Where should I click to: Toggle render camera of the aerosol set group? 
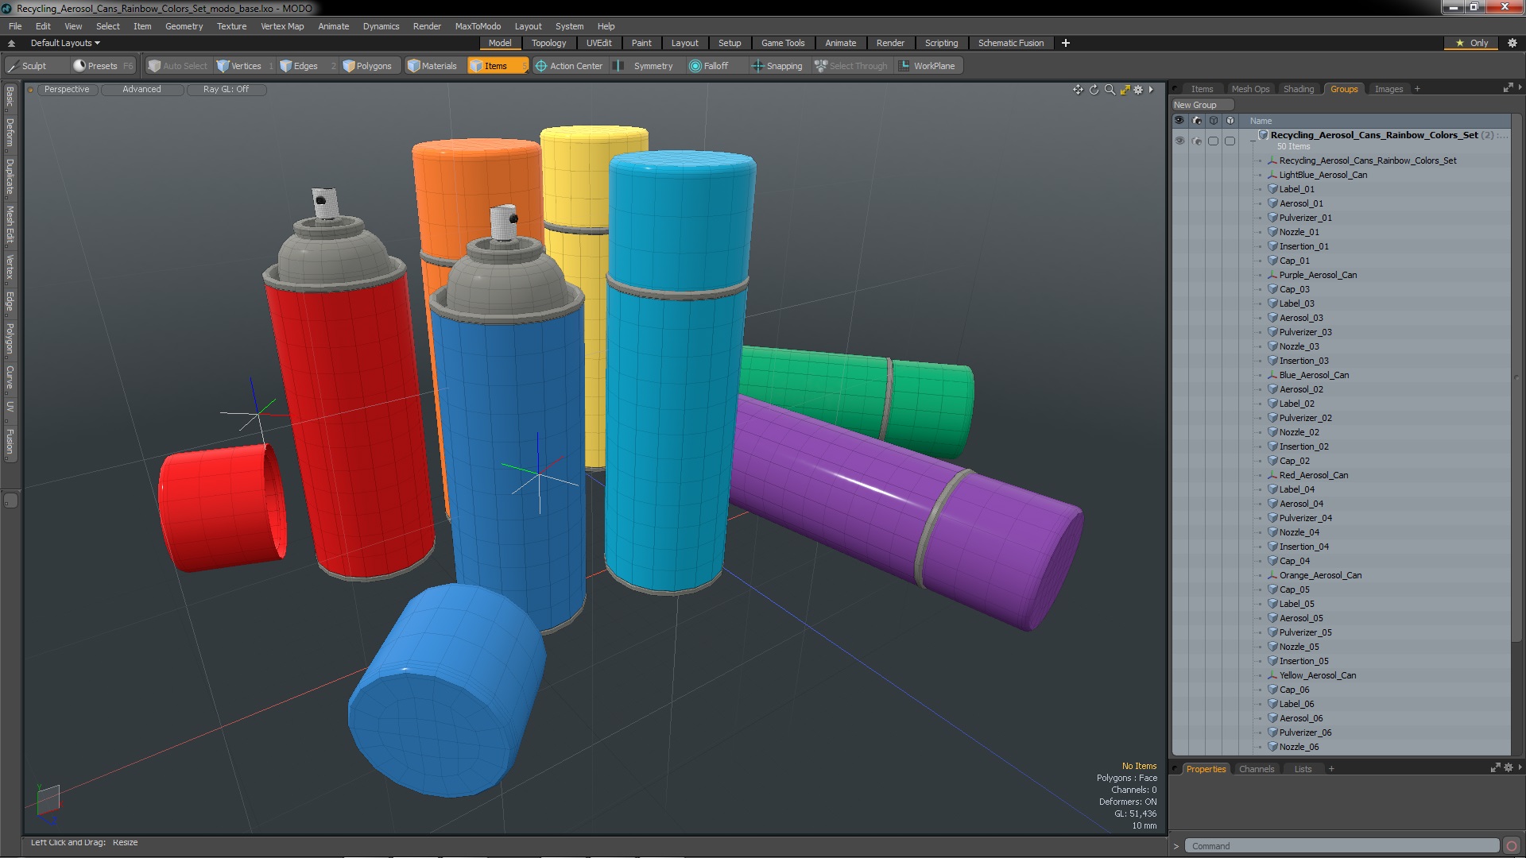[1196, 141]
